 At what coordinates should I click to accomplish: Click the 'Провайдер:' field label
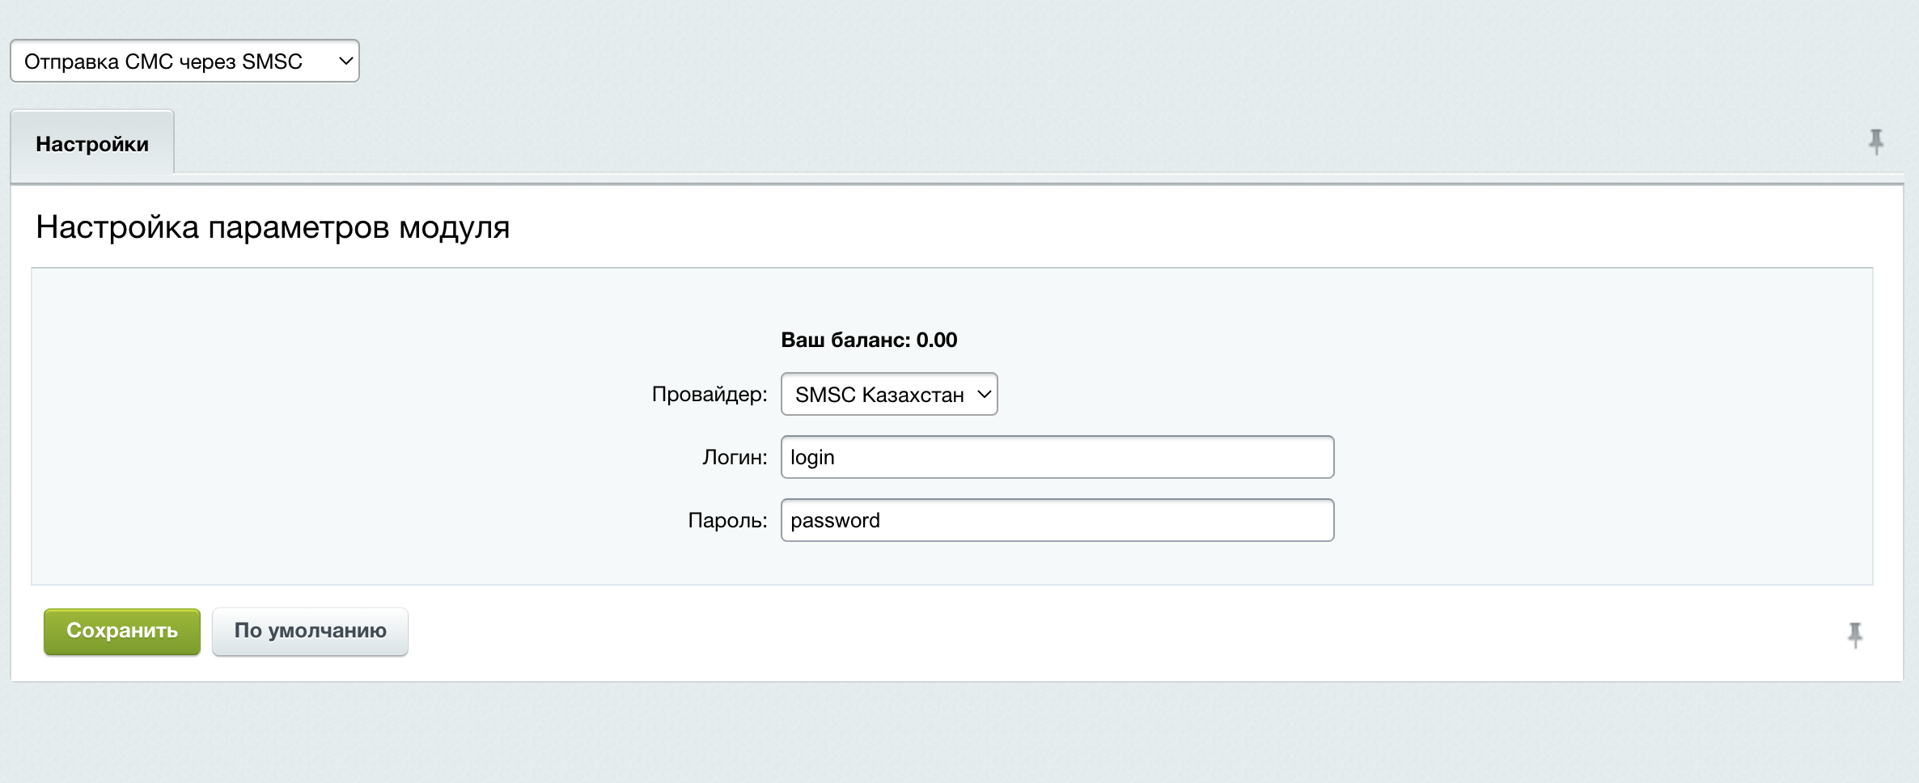tap(709, 395)
